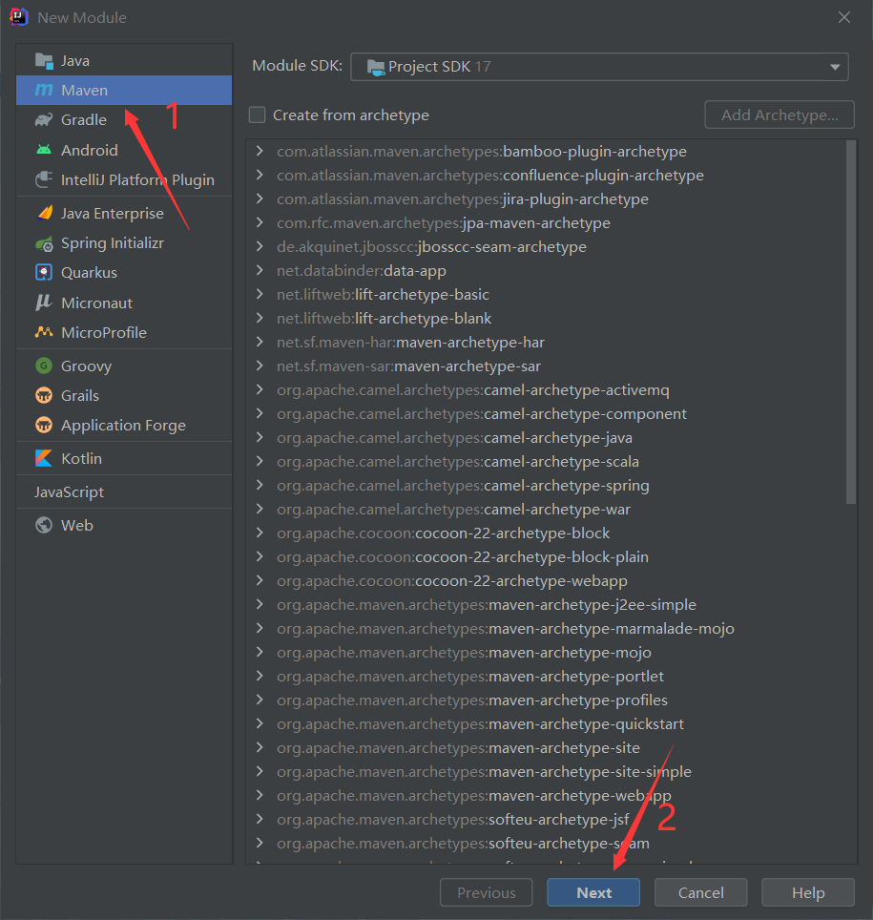This screenshot has height=920, width=873.
Task: Click the IntelliJ Platform Plugin icon
Action: click(x=44, y=179)
